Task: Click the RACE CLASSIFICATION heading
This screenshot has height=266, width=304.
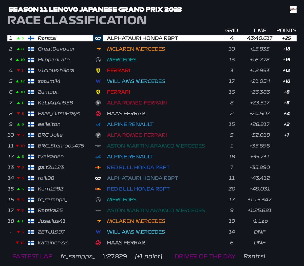Action: pos(77,20)
